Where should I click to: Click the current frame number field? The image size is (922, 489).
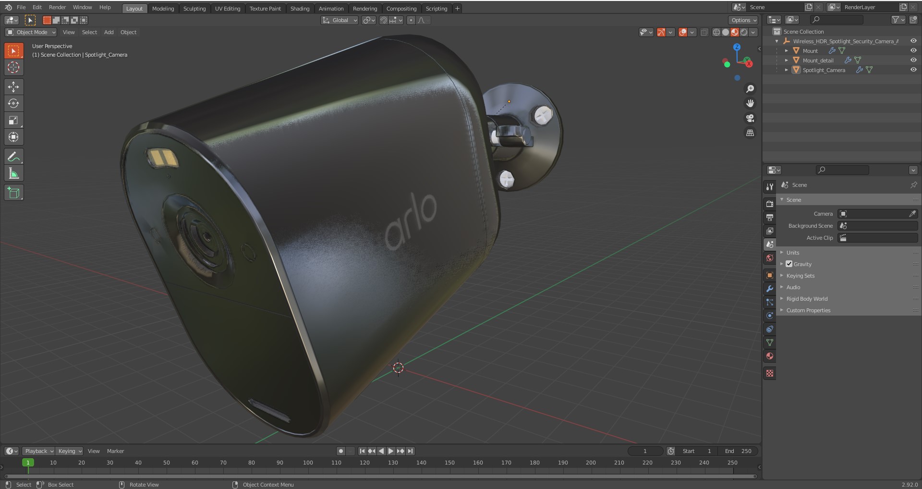(x=645, y=451)
